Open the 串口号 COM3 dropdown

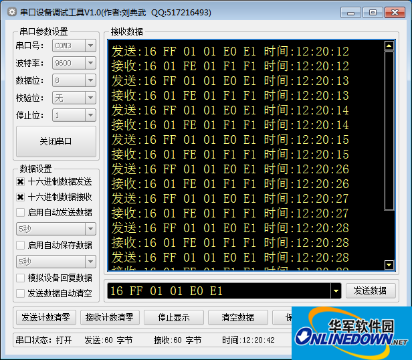click(74, 46)
